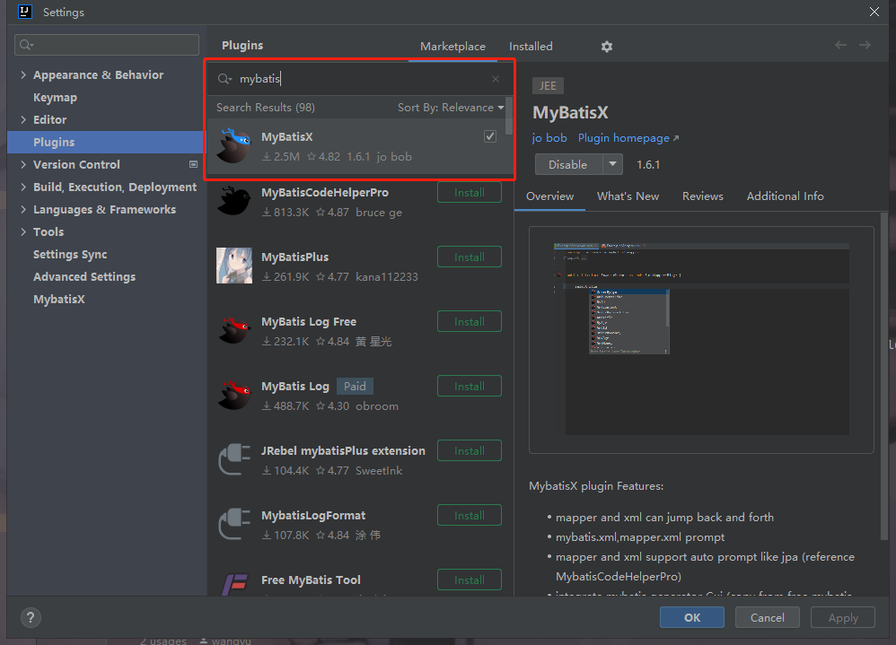Click the JEE category tag
Screen dimensions: 896x645
[x=548, y=85]
